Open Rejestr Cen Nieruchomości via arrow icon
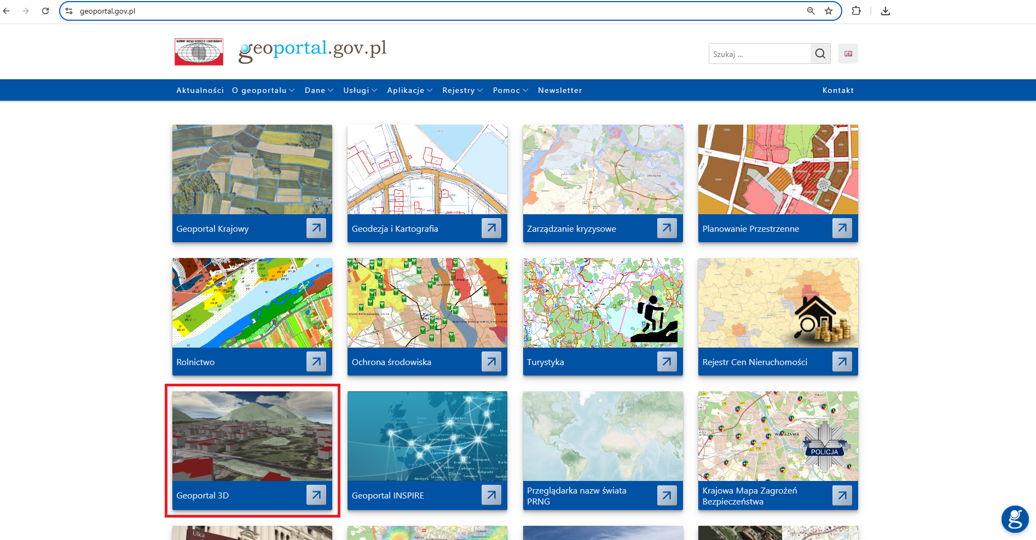 point(842,361)
